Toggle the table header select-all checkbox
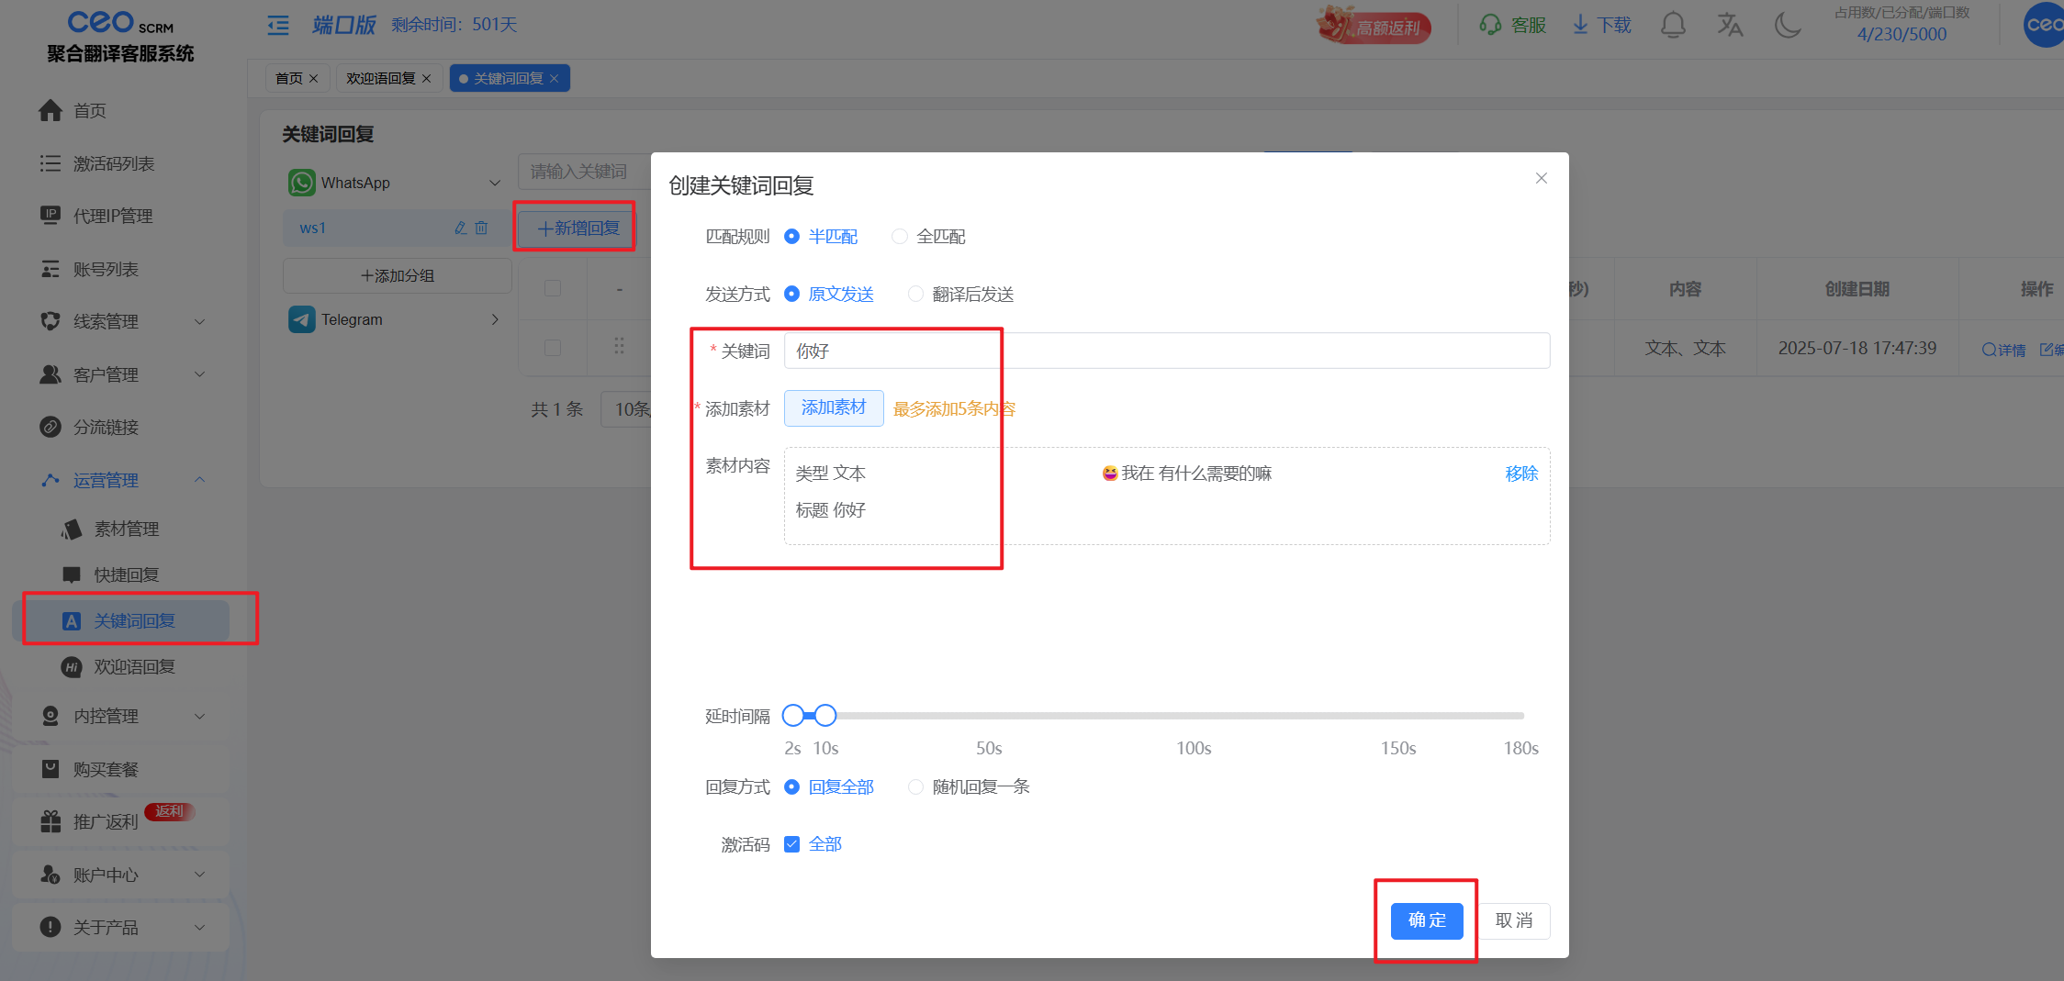The height and width of the screenshot is (981, 2064). pos(553,288)
